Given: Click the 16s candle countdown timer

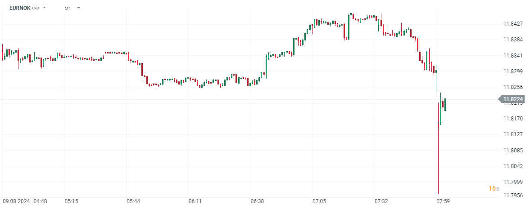Looking at the screenshot, I should pos(494,188).
